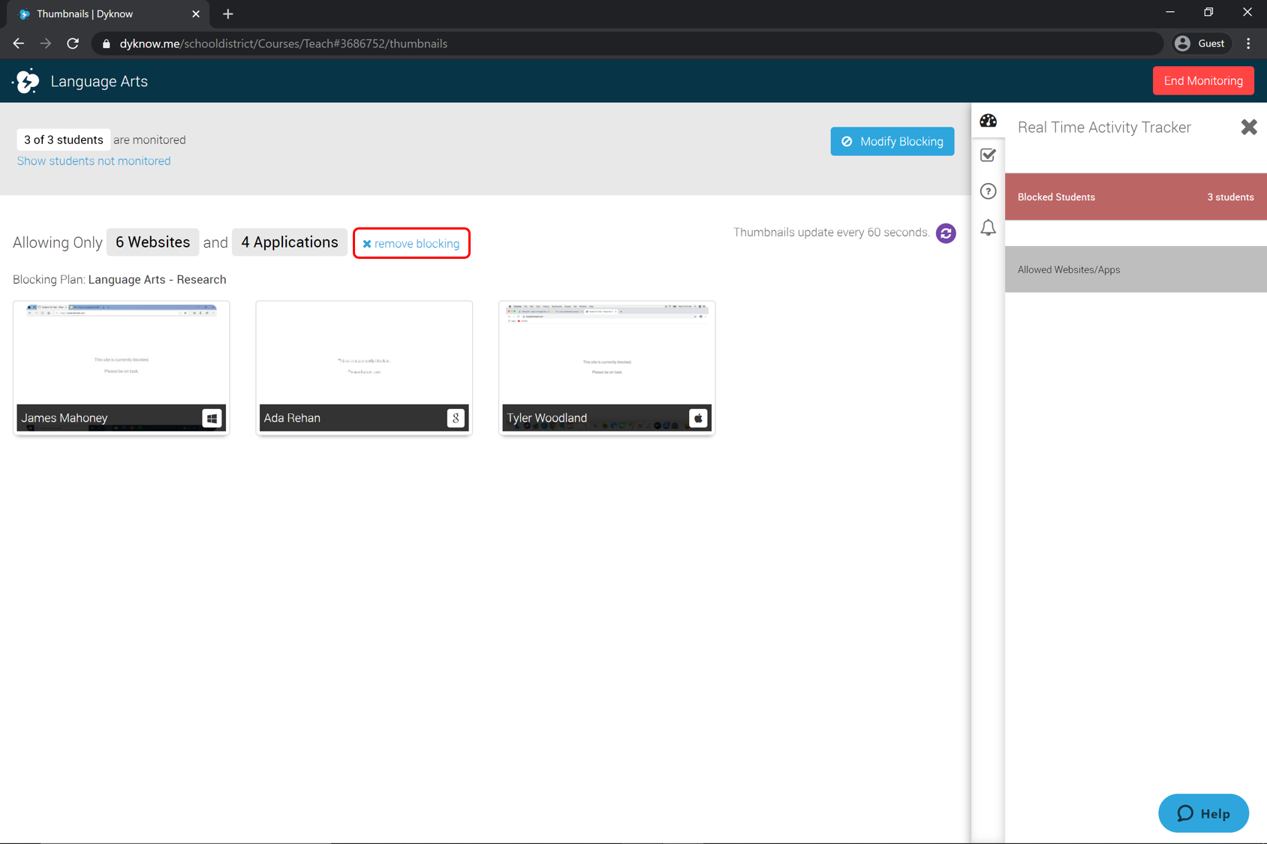The width and height of the screenshot is (1267, 844).
Task: Go forward in browser history
Action: pos(46,44)
